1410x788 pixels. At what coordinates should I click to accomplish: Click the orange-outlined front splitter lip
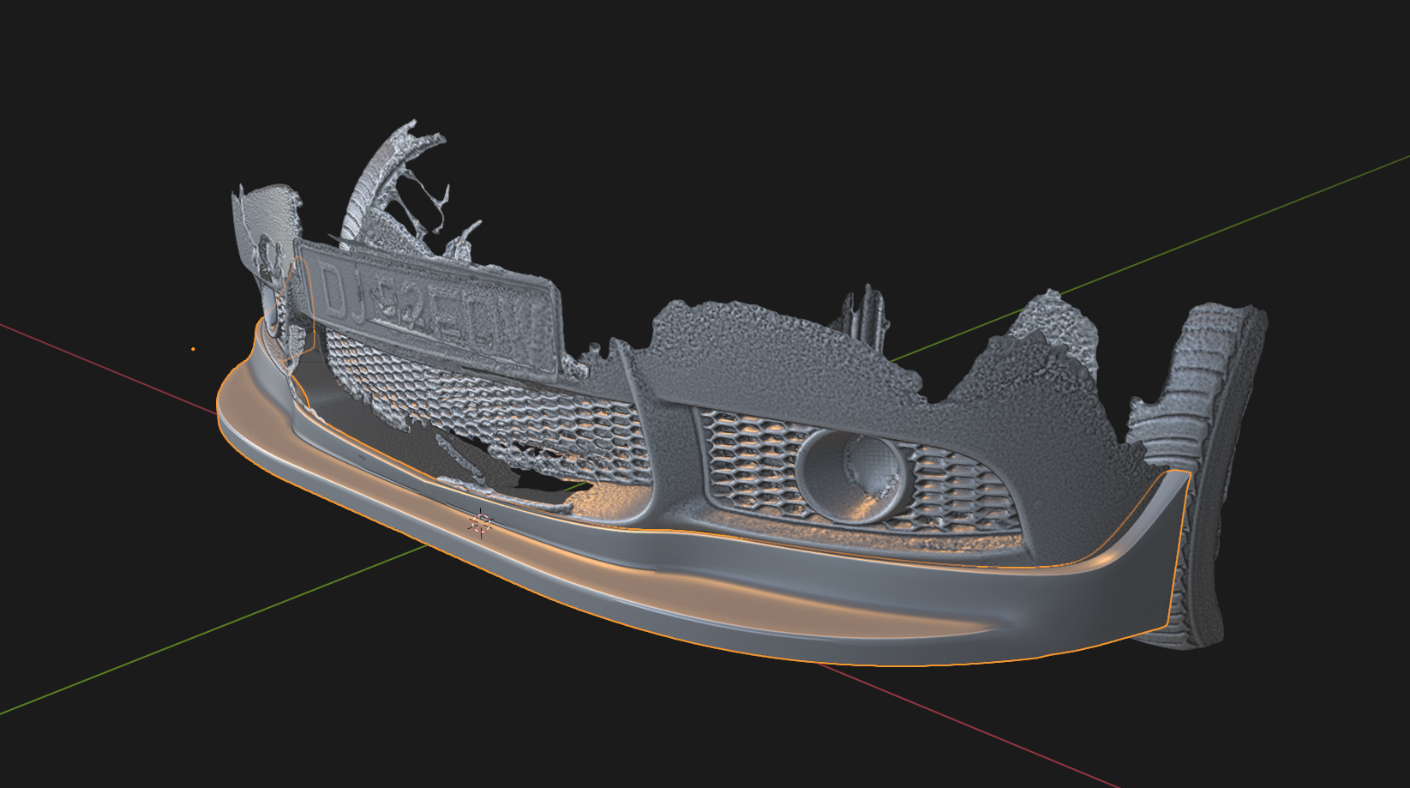click(x=686, y=600)
